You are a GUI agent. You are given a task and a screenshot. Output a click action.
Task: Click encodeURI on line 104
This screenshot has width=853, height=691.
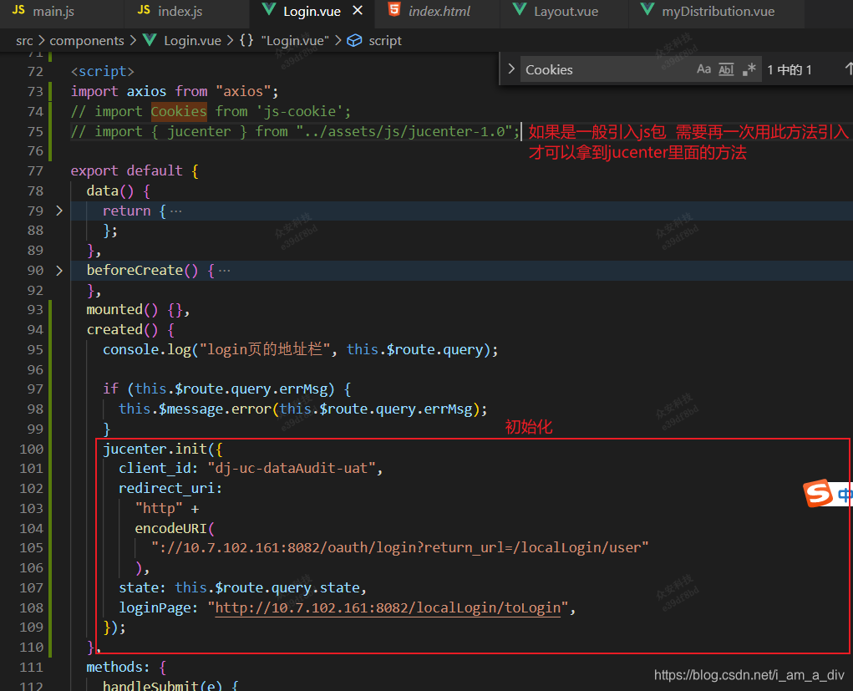pyautogui.click(x=170, y=528)
